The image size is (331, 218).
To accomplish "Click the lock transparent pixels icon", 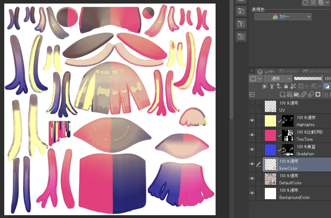I will point(293,86).
